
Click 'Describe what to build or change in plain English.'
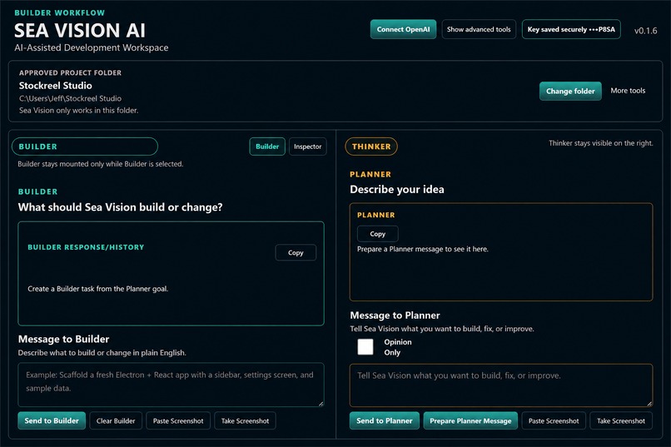pos(102,353)
